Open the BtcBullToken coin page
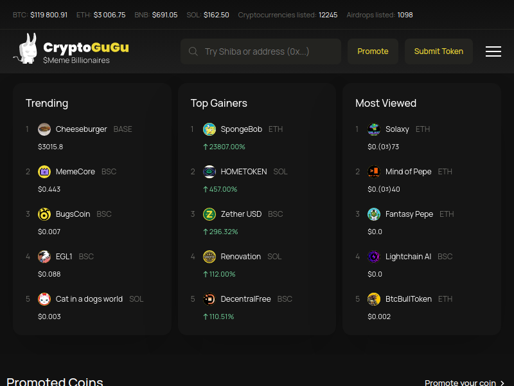Viewport: 514px width, 386px height. [x=409, y=299]
